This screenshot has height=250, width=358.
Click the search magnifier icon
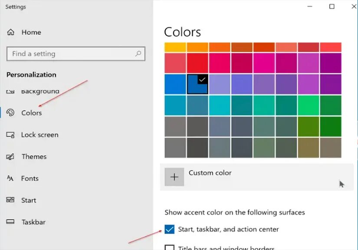click(x=138, y=54)
